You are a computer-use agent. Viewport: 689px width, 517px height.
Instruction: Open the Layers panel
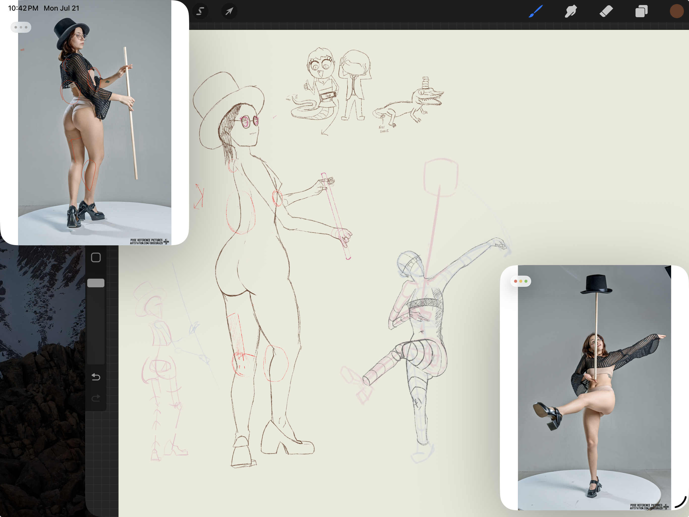pyautogui.click(x=641, y=12)
